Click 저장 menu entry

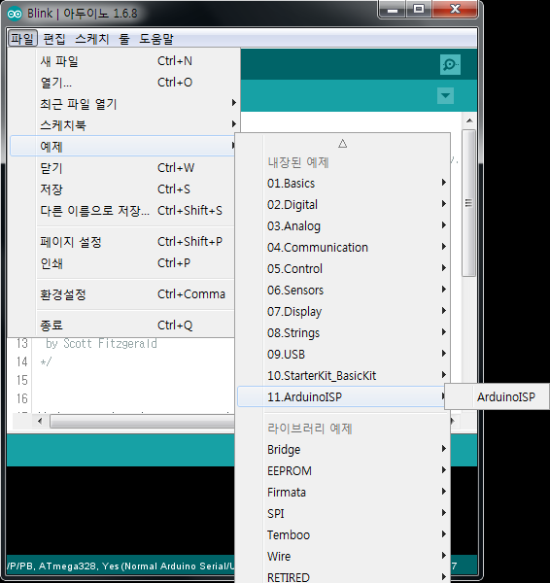[x=124, y=189]
